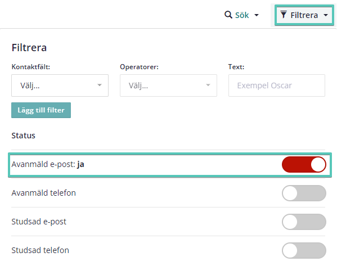Open the Kontaktfält select box
The image size is (337, 266).
[x=60, y=85]
